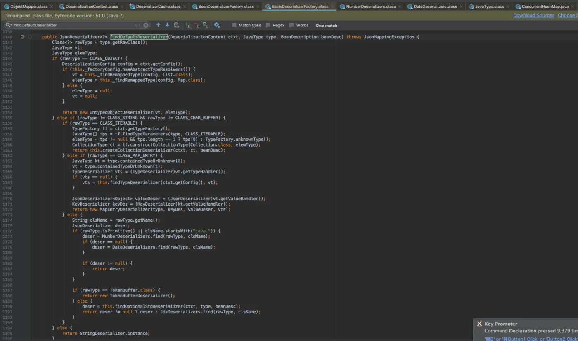Screen dimensions: 578x341
Task: Open search settings gear dropdown
Action: (x=217, y=25)
